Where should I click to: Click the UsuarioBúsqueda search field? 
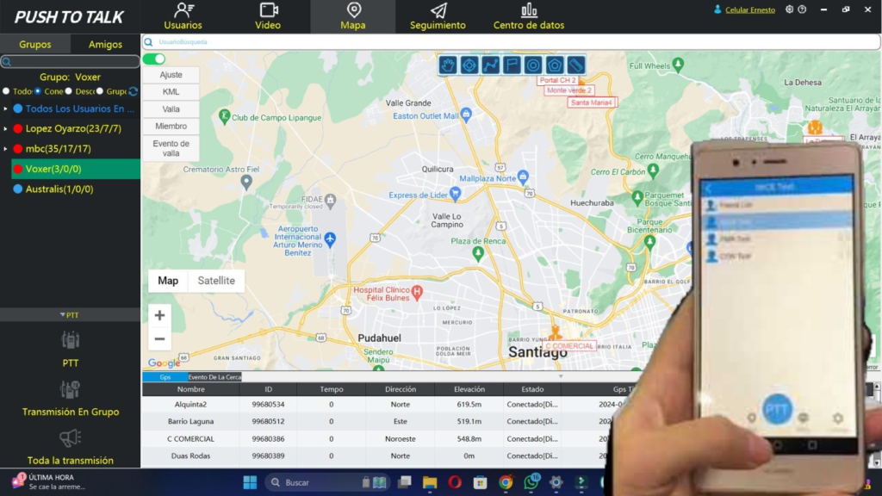point(345,41)
